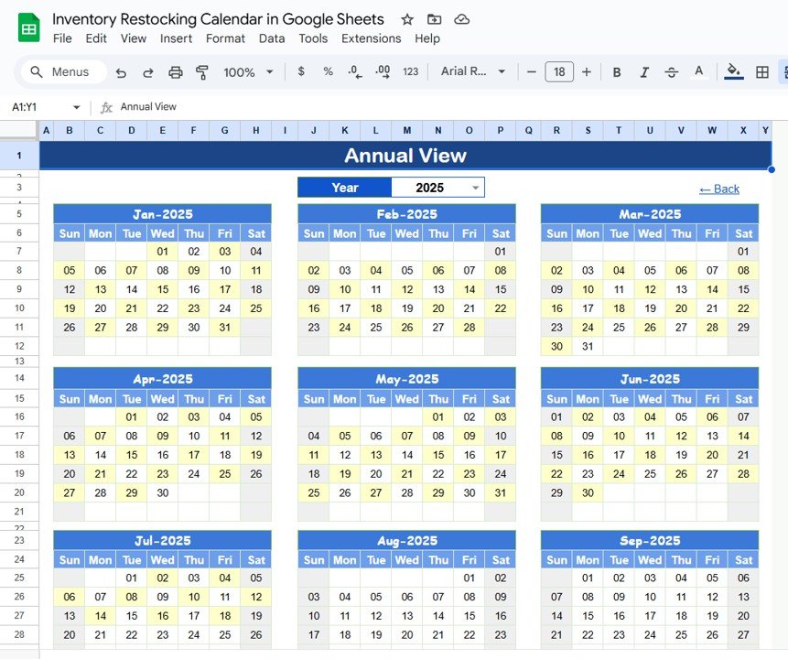
Task: Click the Mar-2025 month header
Action: (650, 214)
